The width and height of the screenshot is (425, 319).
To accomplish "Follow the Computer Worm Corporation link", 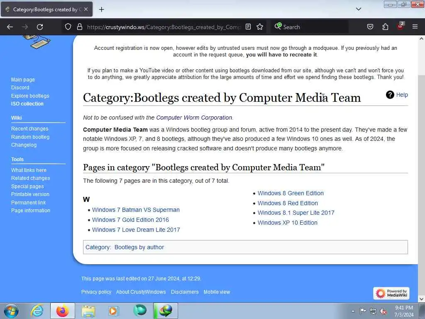I will 194,118.
